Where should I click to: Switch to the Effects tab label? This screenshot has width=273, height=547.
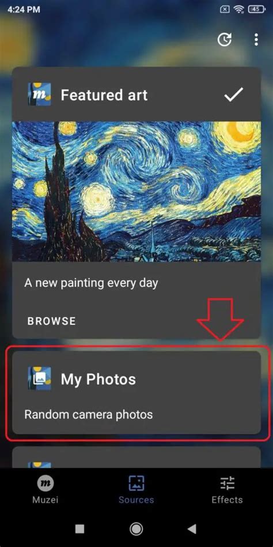tap(227, 500)
